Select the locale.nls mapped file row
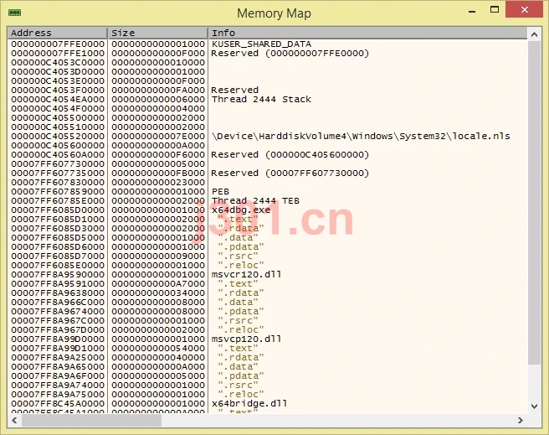This screenshot has width=549, height=435. 267,136
